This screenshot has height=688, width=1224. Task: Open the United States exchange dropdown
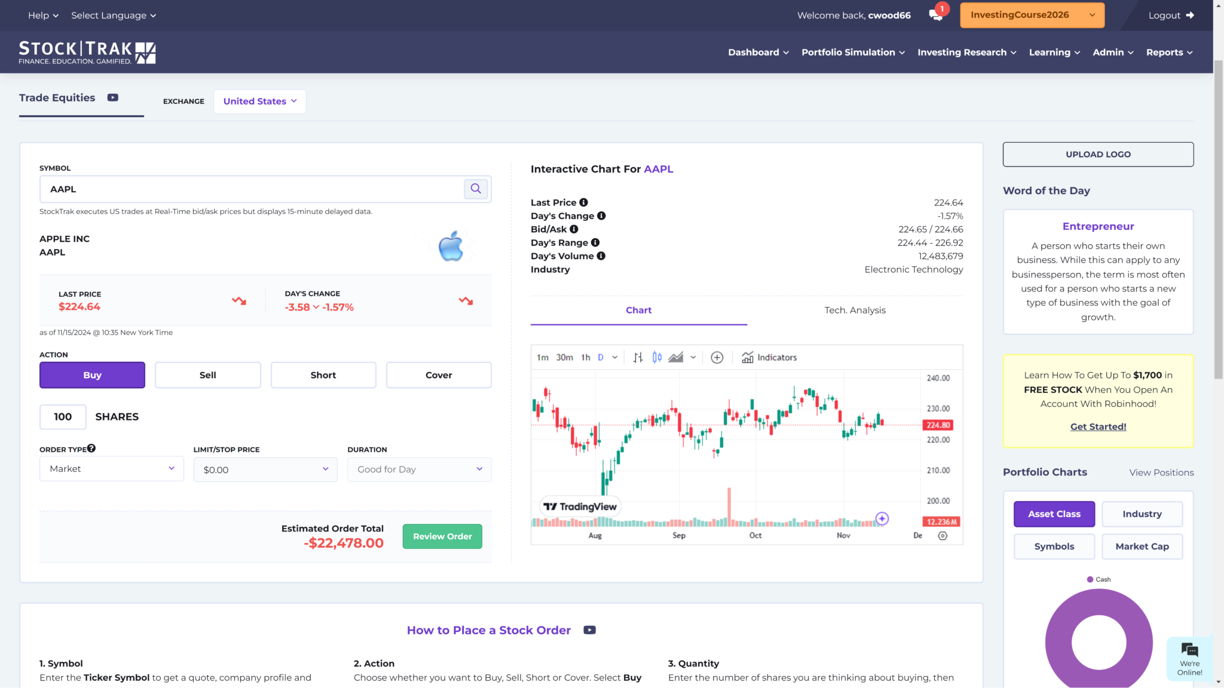pos(259,101)
